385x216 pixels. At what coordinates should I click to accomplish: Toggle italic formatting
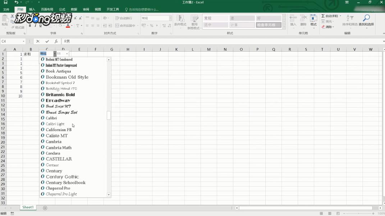pyautogui.click(x=35, y=26)
